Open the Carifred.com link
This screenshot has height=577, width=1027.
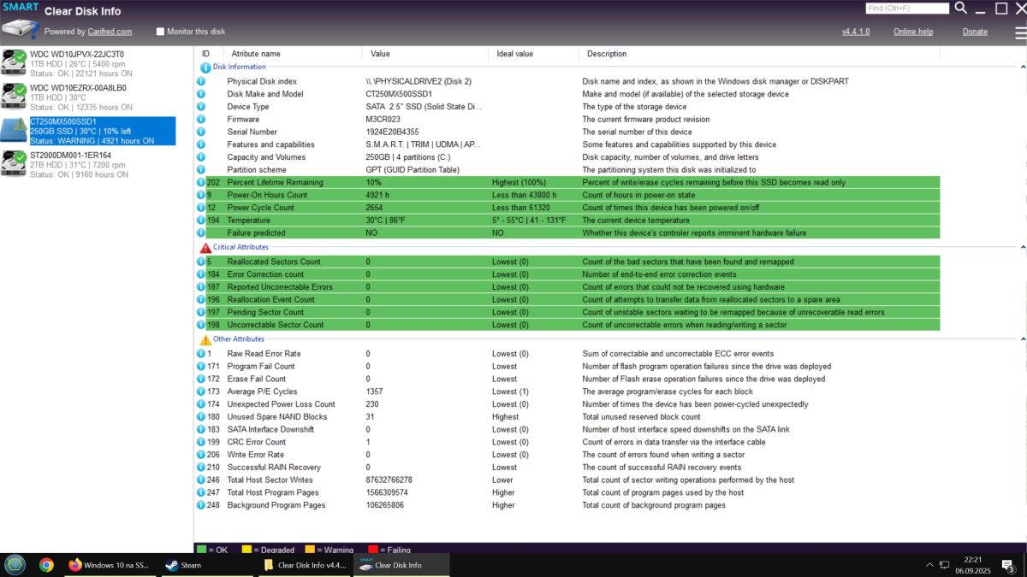click(110, 32)
